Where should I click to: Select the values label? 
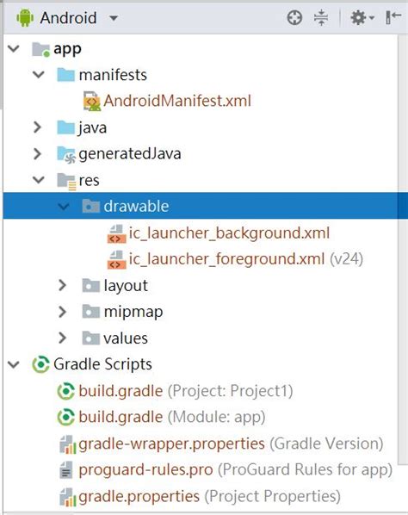pos(126,338)
